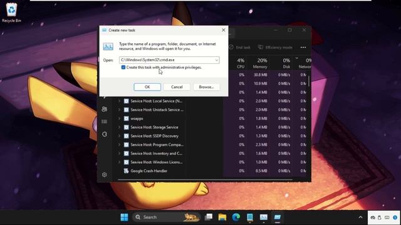Click Cancel in Create new task dialog
Image resolution: width=401 pixels, height=225 pixels.
(177, 87)
